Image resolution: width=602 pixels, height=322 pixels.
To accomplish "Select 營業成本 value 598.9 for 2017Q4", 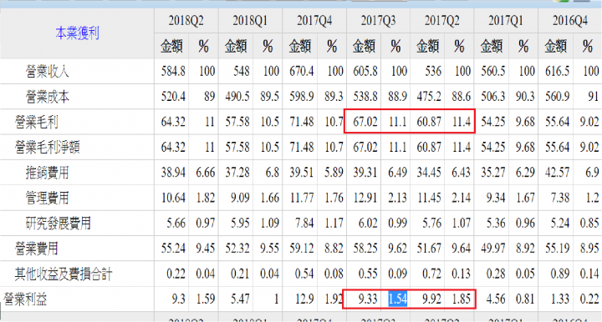I will pos(301,97).
